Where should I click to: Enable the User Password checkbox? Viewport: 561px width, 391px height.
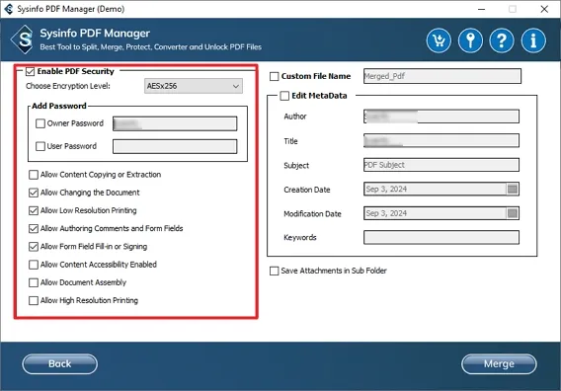pyautogui.click(x=40, y=146)
